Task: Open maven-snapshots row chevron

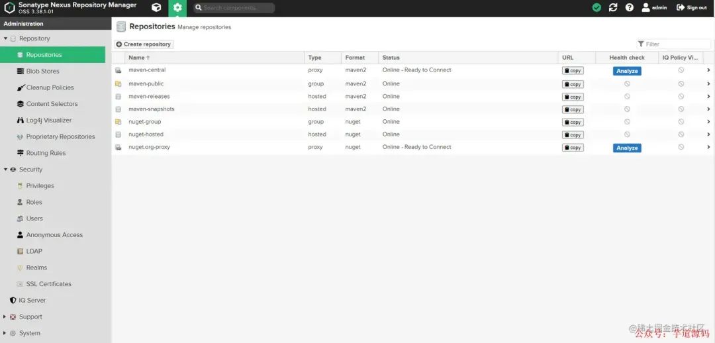Action: tap(708, 109)
